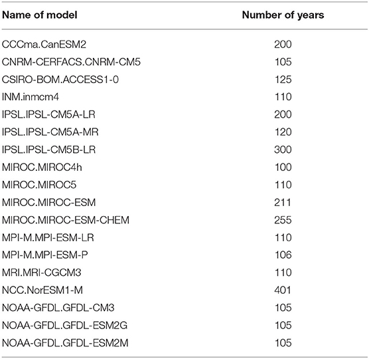
Task: Click the CSIRO-BOM.ACCESS1-0 model entry
Action: coord(60,79)
